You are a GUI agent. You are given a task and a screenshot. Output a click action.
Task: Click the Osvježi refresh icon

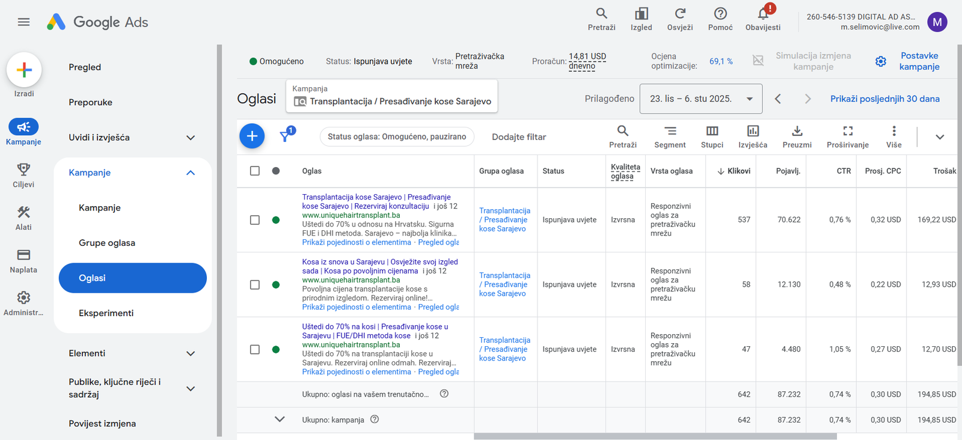point(680,14)
